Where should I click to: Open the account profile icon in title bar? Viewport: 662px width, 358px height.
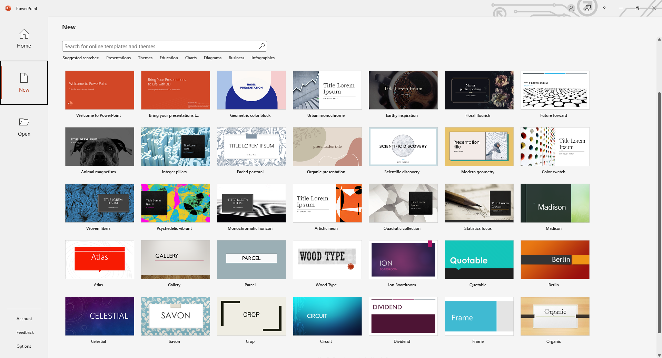pyautogui.click(x=571, y=8)
